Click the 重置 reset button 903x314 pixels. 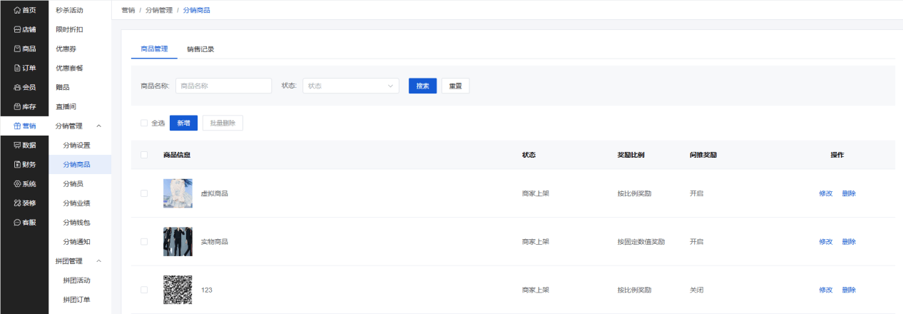tap(455, 86)
